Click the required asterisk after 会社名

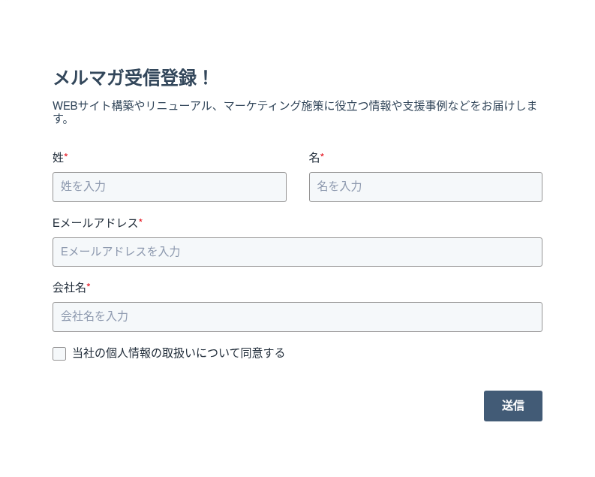point(89,285)
